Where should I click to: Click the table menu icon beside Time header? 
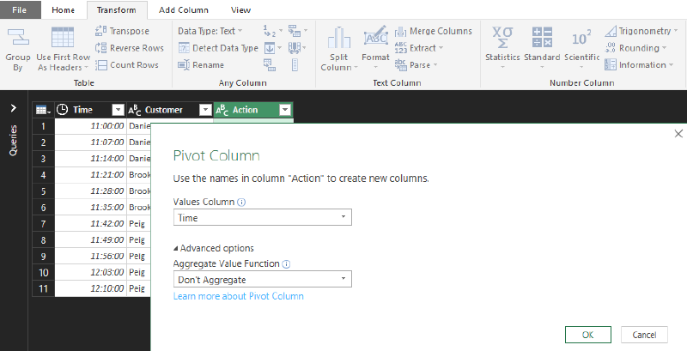pos(44,110)
